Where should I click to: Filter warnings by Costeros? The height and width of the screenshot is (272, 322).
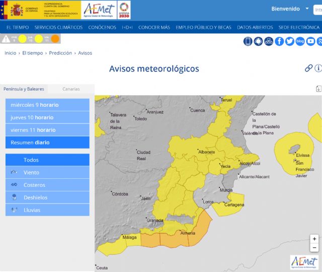click(x=47, y=185)
